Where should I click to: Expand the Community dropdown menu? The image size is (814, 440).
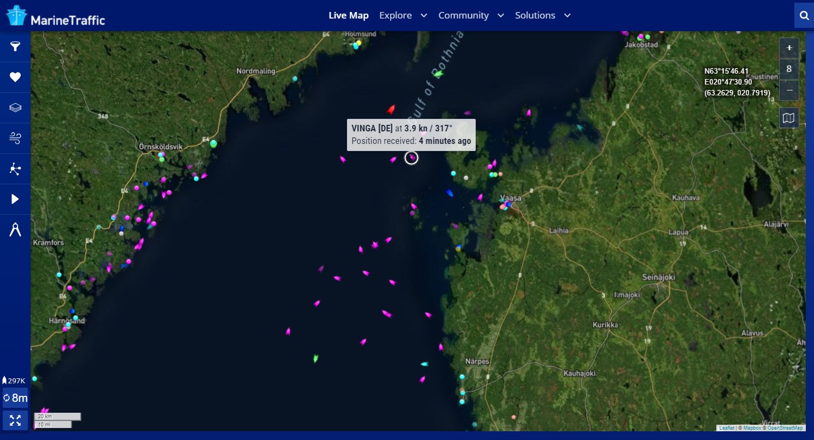point(471,15)
